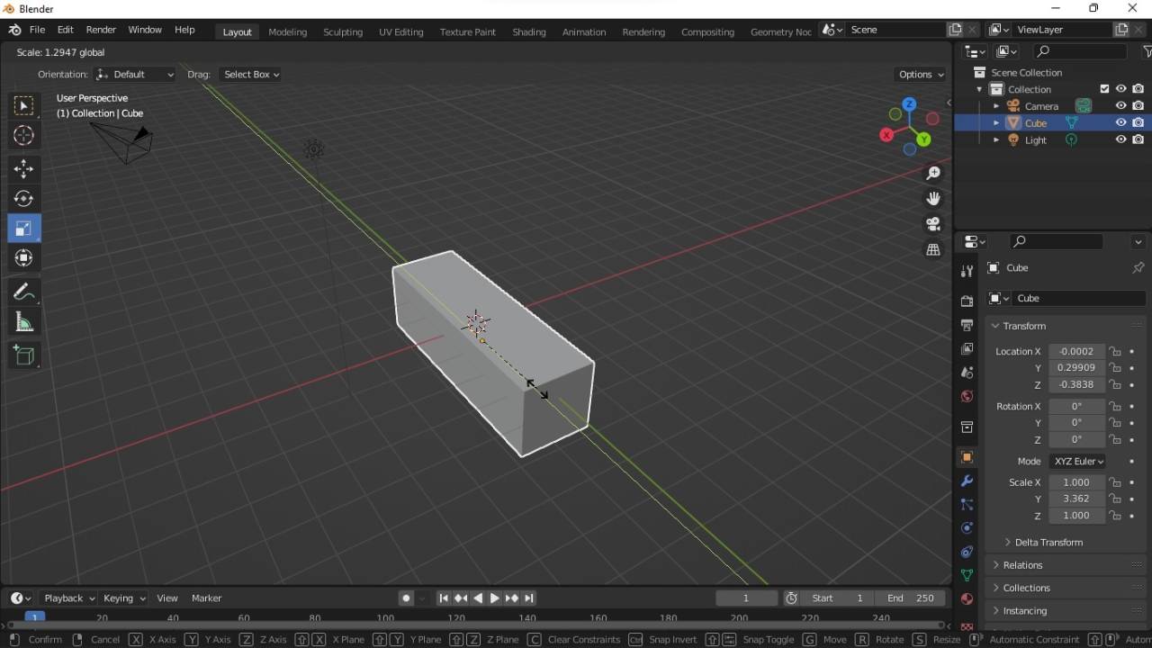1152x648 pixels.
Task: Open the Orientation dropdown
Action: [134, 75]
